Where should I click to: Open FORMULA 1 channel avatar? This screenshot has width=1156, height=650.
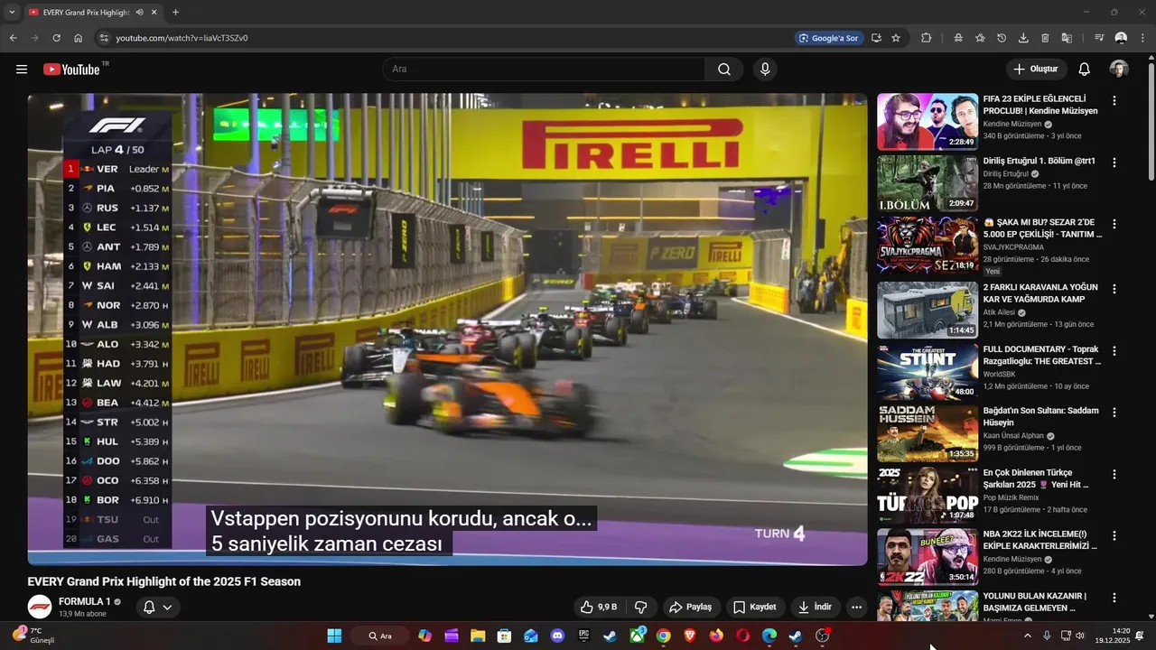coord(40,607)
